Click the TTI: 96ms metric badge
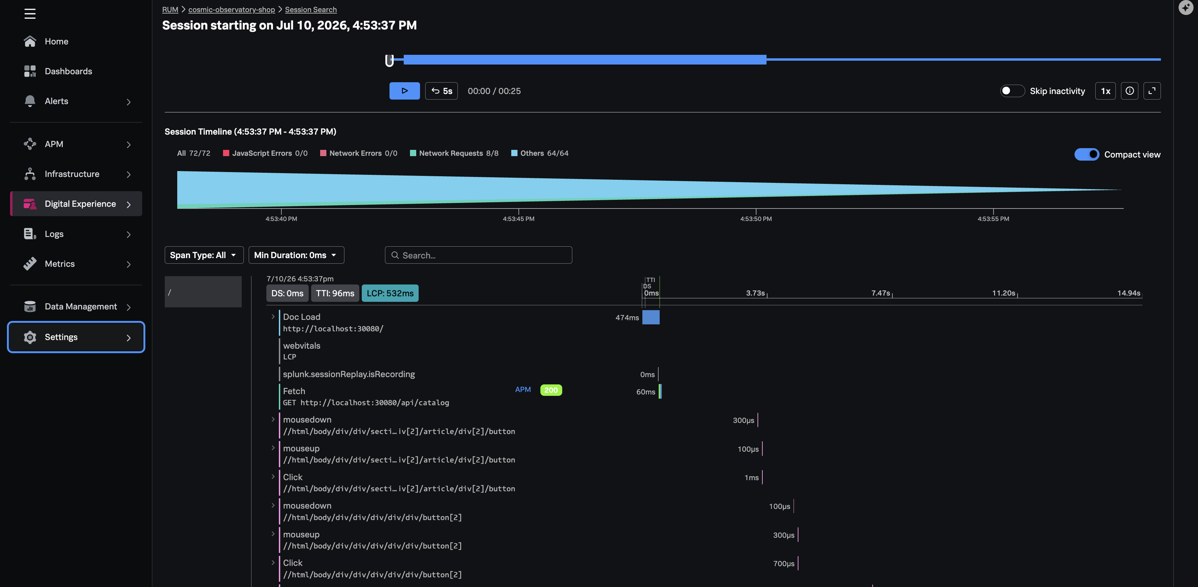The width and height of the screenshot is (1198, 587). [x=335, y=293]
